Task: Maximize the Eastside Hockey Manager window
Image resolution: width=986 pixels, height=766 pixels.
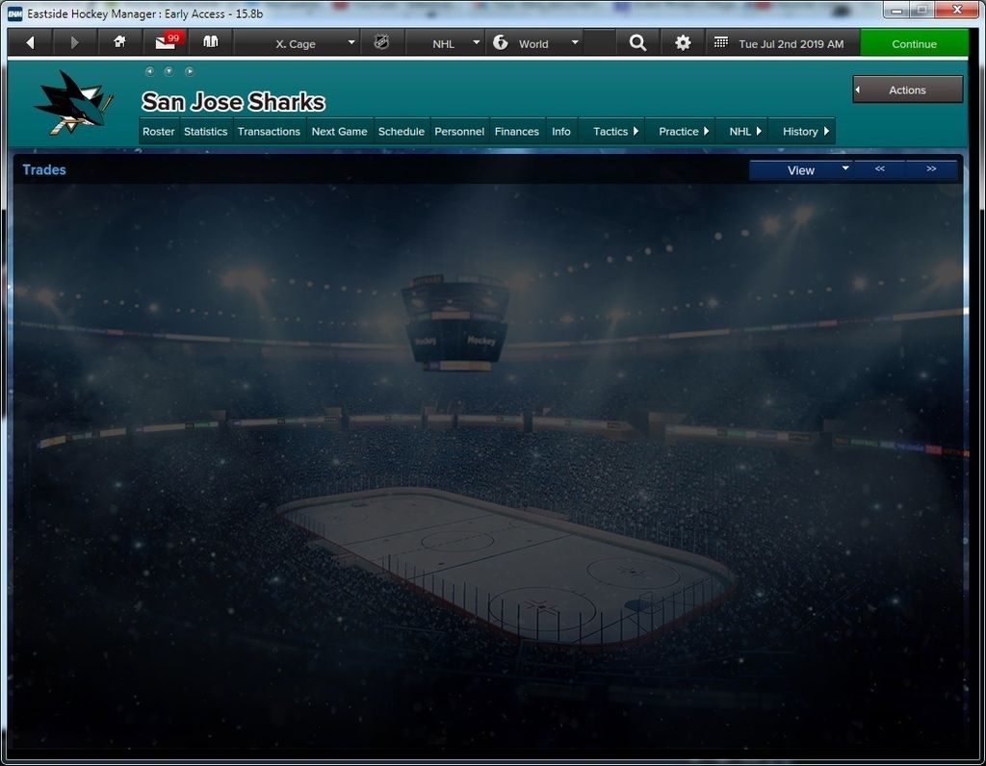Action: [x=922, y=10]
